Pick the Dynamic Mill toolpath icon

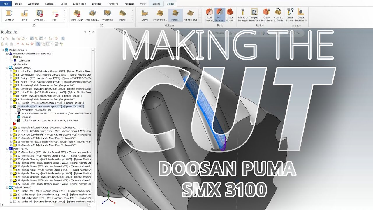40,15
